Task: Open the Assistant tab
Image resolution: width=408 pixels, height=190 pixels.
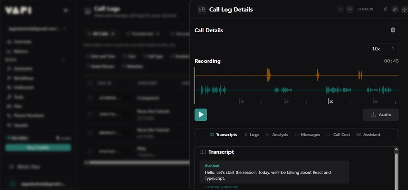Action: click(369, 135)
